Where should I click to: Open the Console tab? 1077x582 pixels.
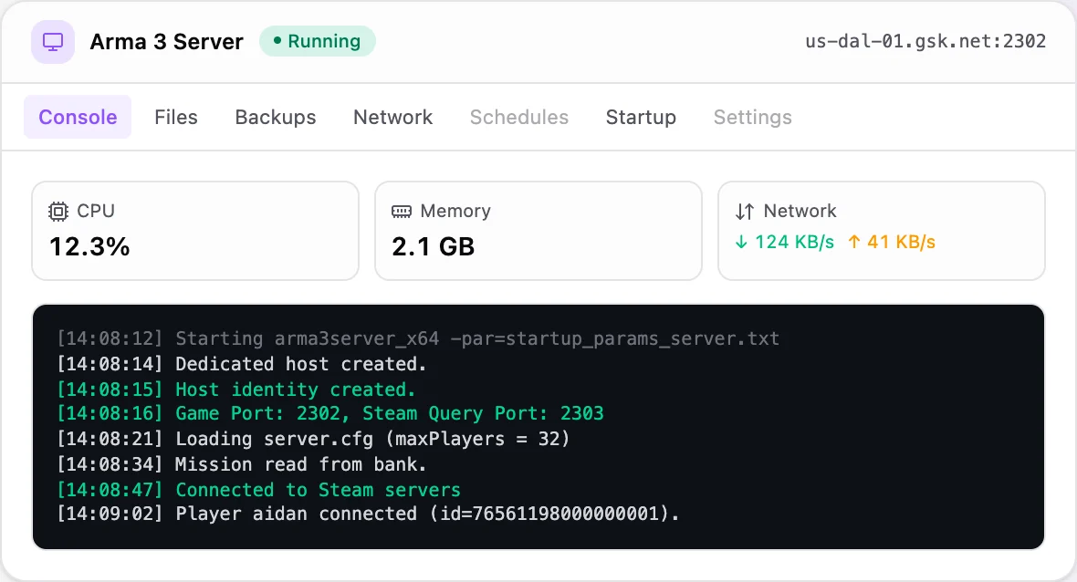click(78, 118)
